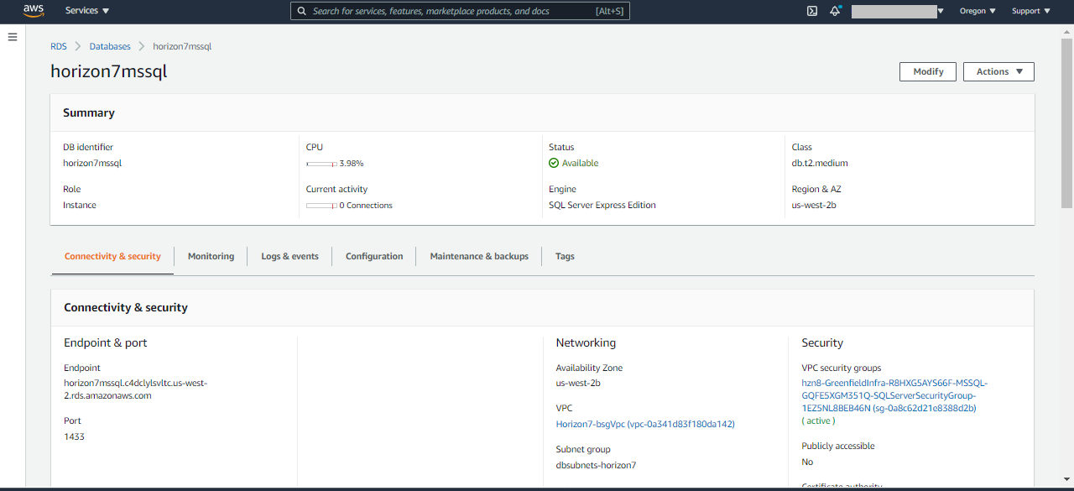Open AWS CloudShell
This screenshot has height=491, width=1074.
(x=811, y=11)
